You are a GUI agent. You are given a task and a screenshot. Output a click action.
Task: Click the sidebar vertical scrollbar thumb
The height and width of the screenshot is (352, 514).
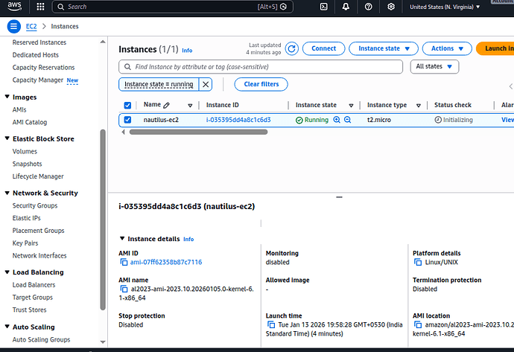[x=103, y=220]
